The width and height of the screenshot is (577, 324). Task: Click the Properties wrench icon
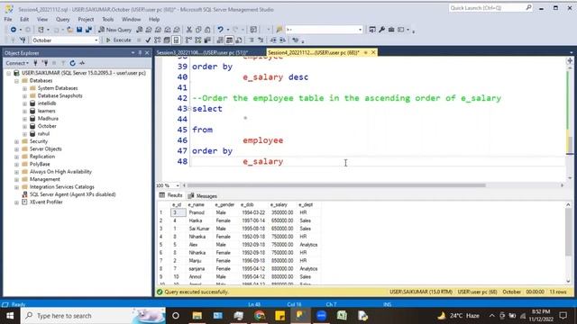click(381, 30)
